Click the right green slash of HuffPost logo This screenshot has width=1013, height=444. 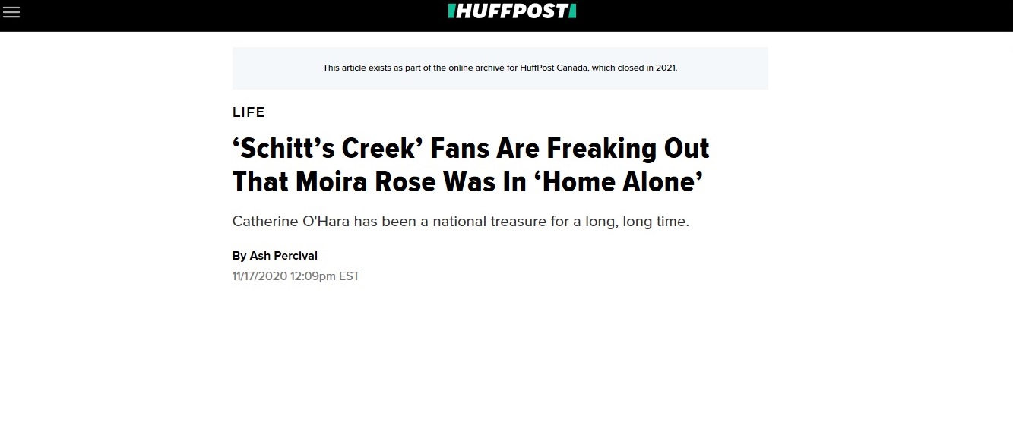(x=573, y=11)
